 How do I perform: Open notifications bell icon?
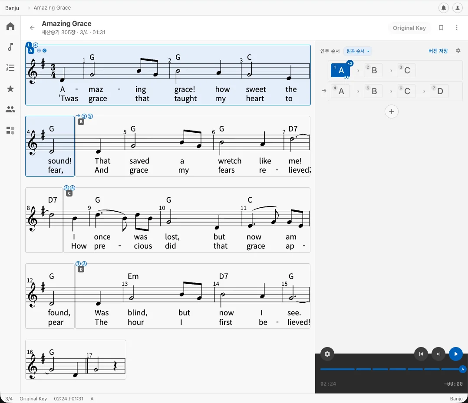tap(444, 8)
